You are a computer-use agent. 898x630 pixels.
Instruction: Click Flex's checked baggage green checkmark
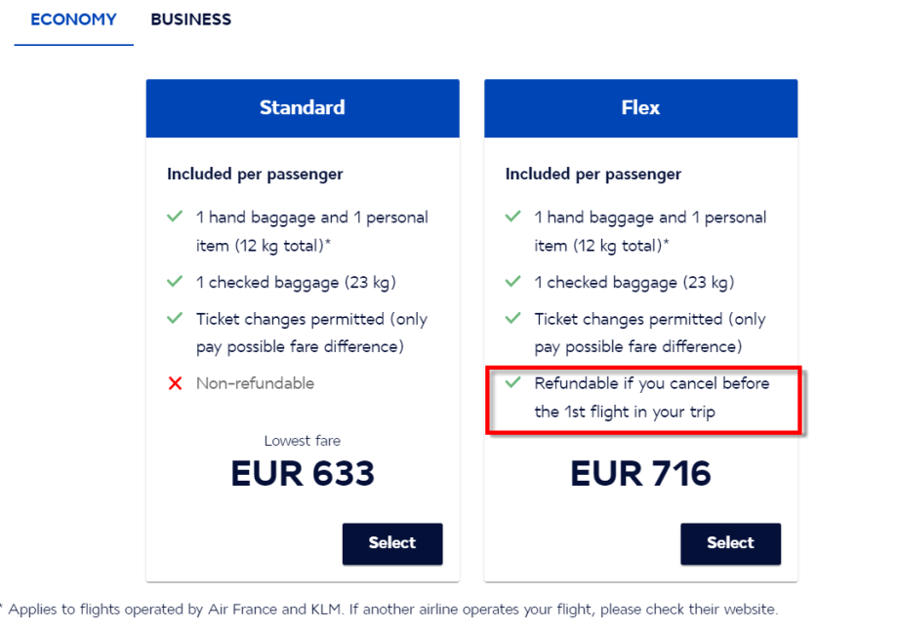click(x=513, y=282)
